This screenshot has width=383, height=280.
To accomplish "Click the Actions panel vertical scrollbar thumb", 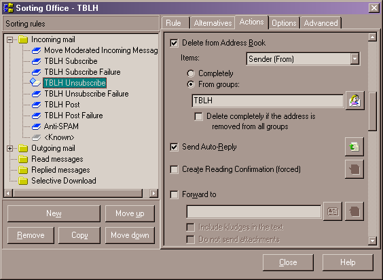I will 372,111.
